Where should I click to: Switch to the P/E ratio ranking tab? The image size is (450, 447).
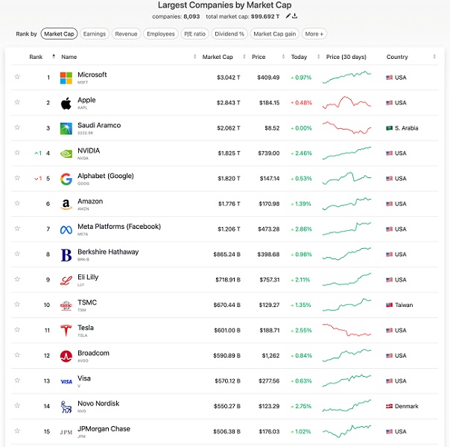[x=194, y=34]
